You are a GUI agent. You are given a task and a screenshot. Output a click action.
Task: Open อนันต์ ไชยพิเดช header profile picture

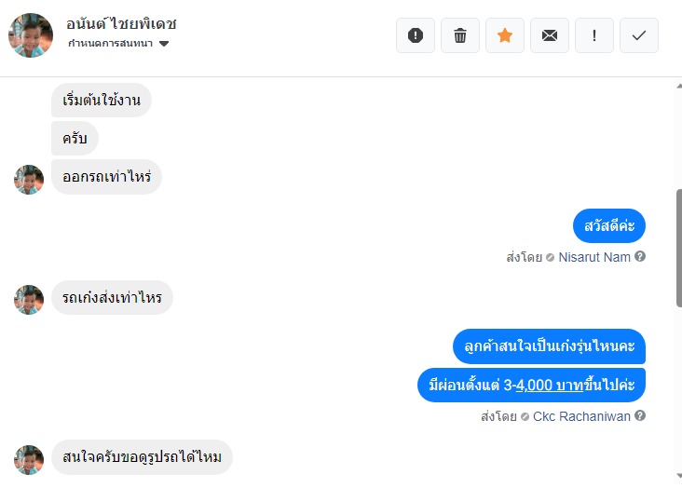click(x=31, y=35)
